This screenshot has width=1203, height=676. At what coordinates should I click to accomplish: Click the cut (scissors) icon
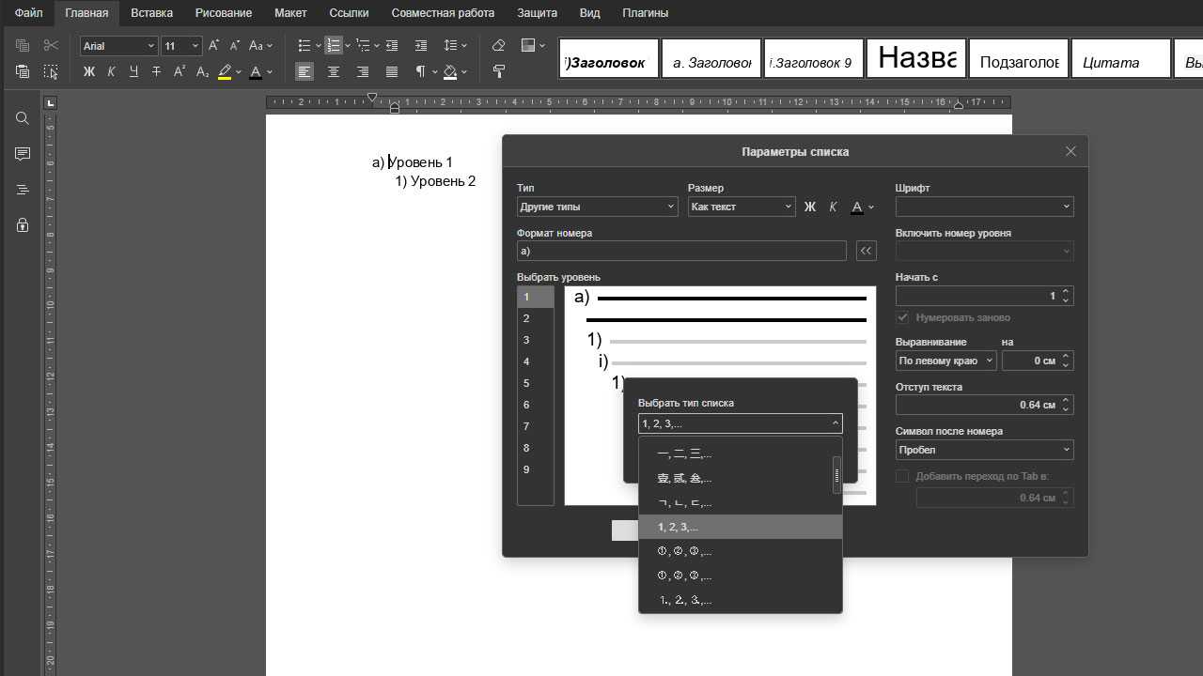(x=51, y=45)
